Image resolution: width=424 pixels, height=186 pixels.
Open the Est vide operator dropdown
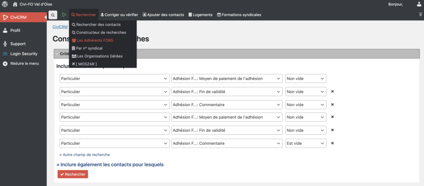tap(306, 143)
